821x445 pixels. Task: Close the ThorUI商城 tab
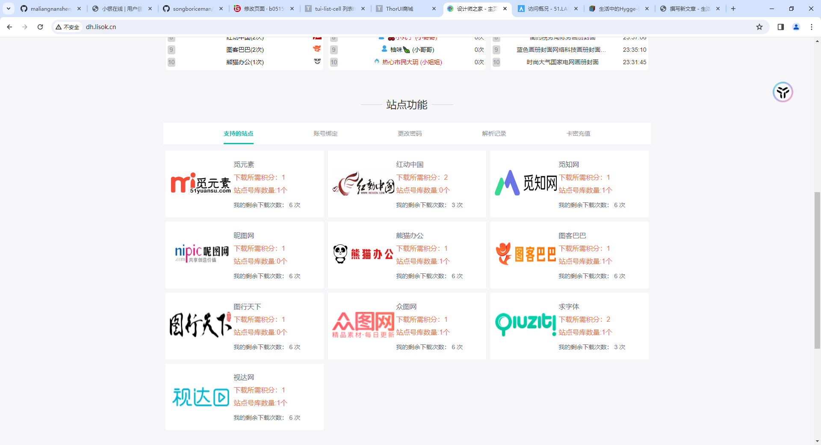pyautogui.click(x=434, y=9)
